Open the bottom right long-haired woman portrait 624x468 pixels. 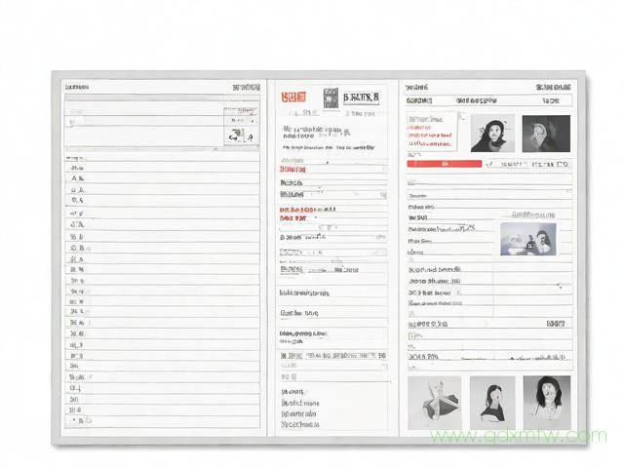click(547, 400)
